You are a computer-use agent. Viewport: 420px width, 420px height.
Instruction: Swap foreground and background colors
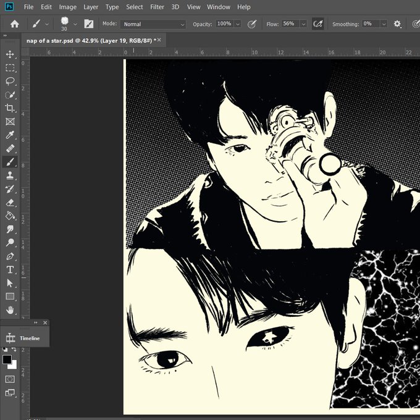(14, 350)
